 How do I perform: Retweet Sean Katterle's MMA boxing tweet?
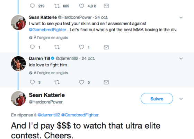57,47
